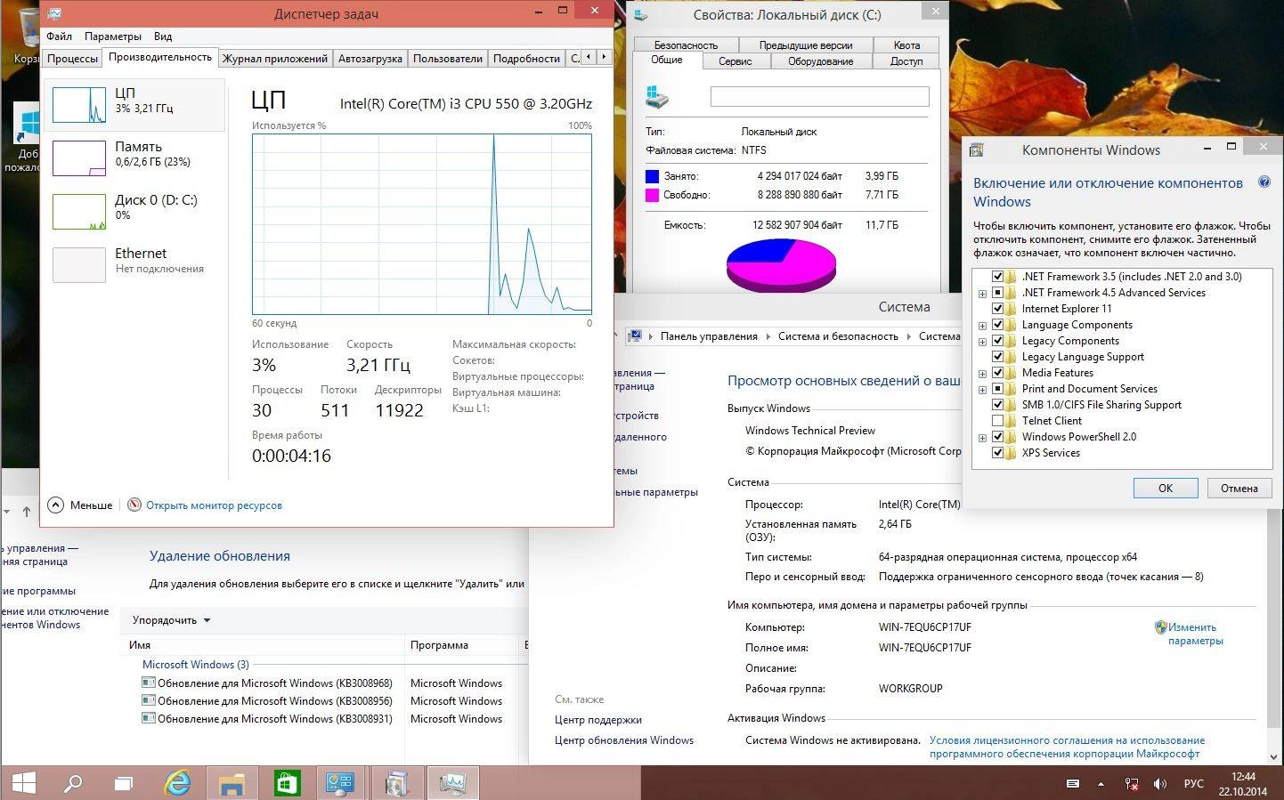Open Безопасность tab in disk properties
The height and width of the screenshot is (800, 1284).
[x=686, y=44]
